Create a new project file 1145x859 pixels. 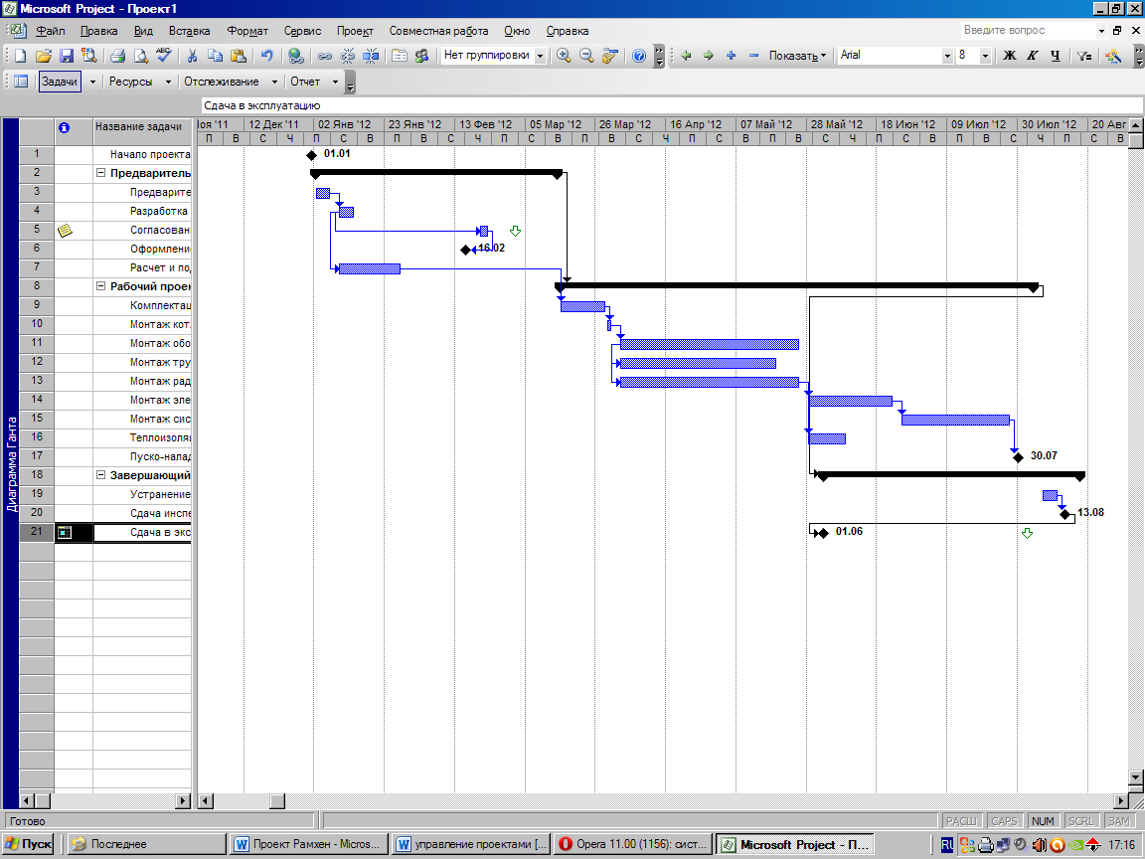click(21, 56)
